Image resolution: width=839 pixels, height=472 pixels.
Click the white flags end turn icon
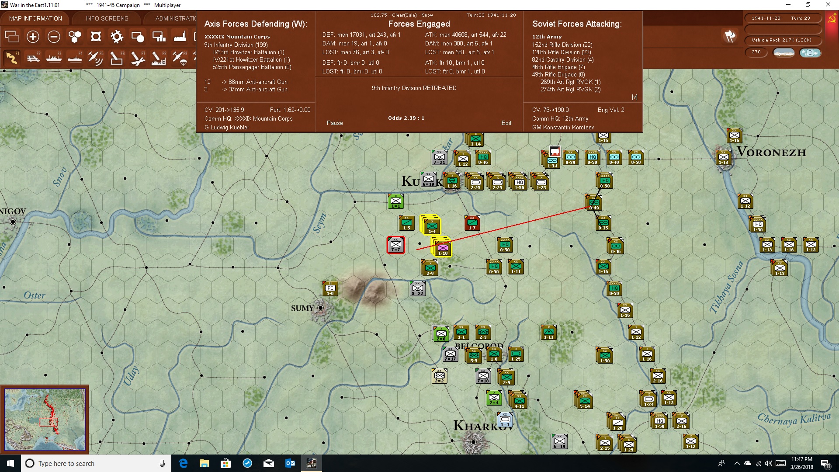[x=730, y=36]
